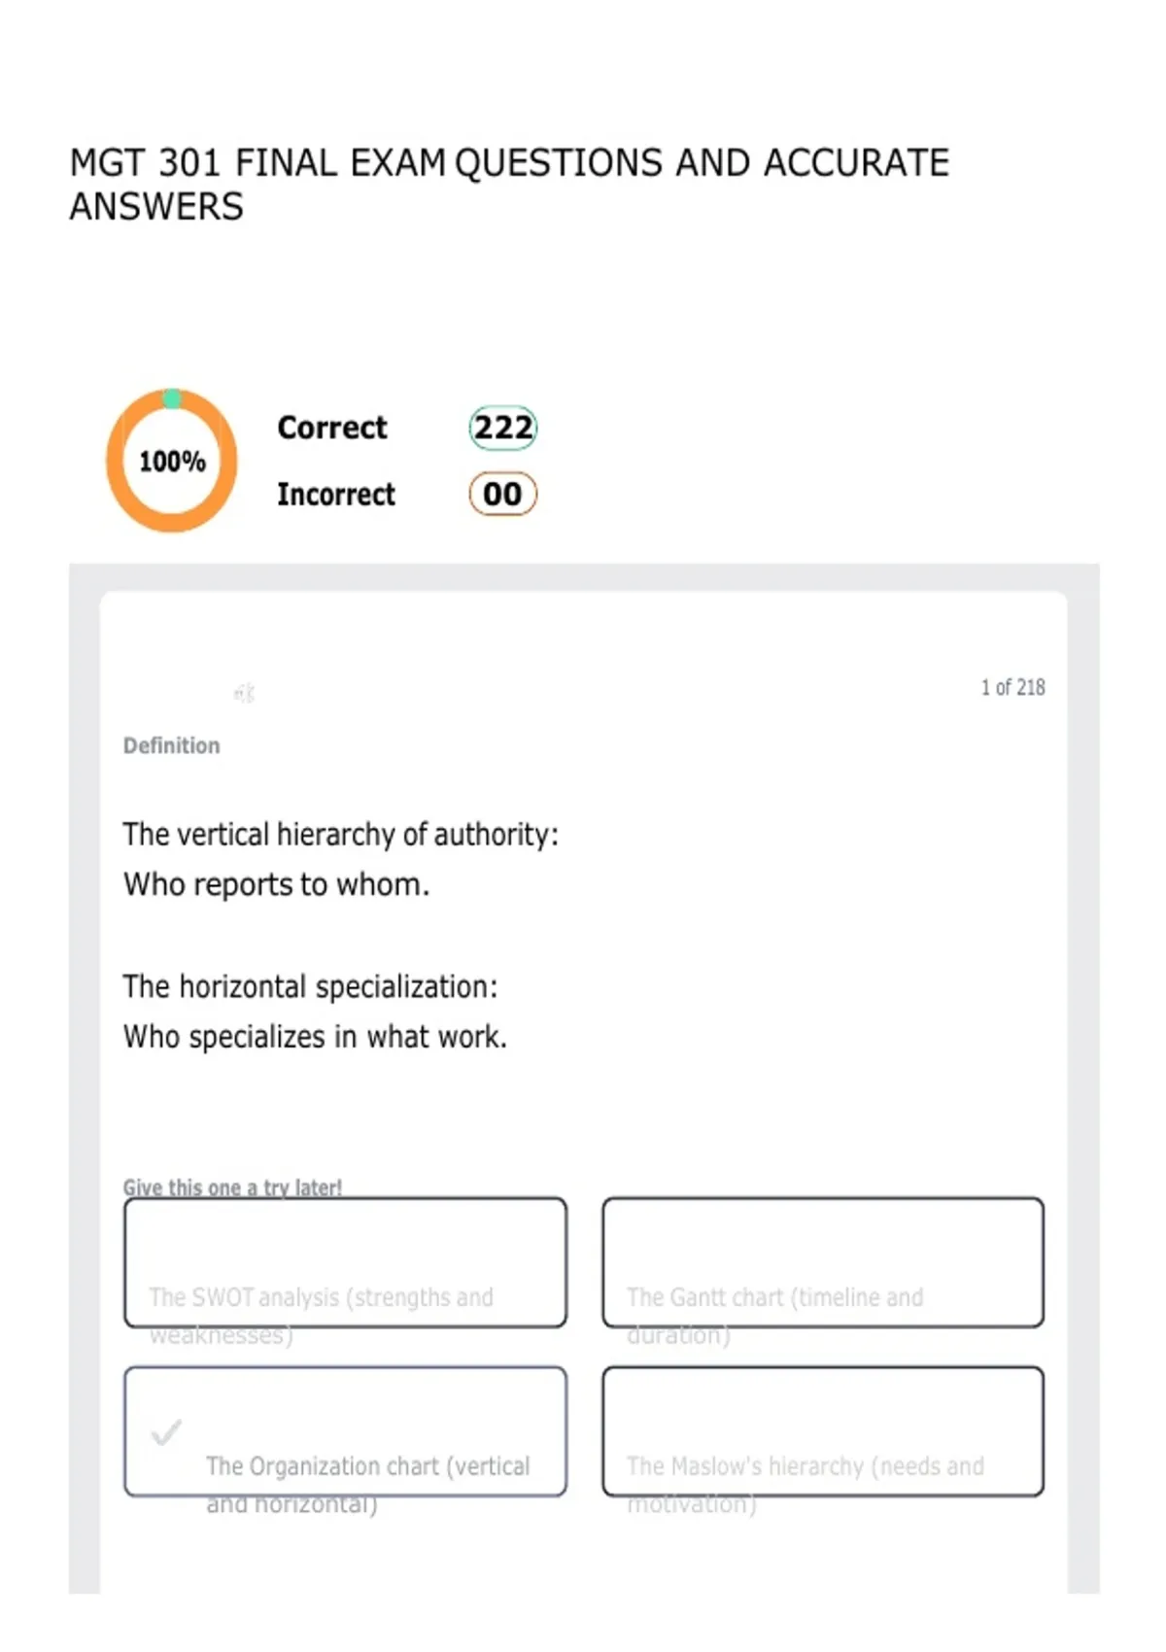Viewport: 1166px width, 1652px height.
Task: Click the 'horizontal specialization' definition text
Action: [x=310, y=986]
